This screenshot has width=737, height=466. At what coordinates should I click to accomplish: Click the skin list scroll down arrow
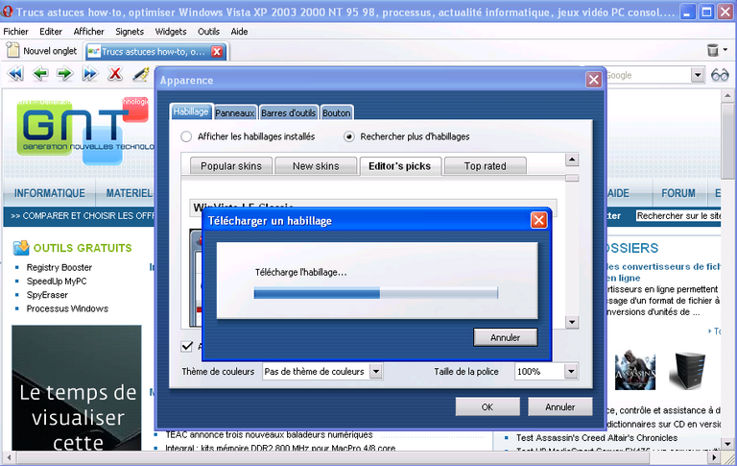point(572,323)
